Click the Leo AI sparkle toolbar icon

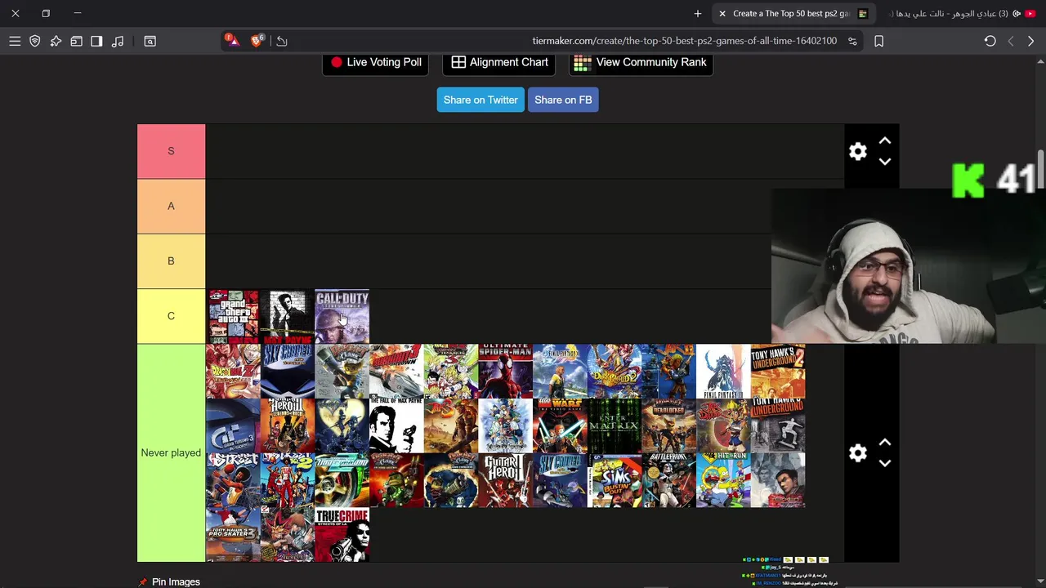pyautogui.click(x=56, y=41)
